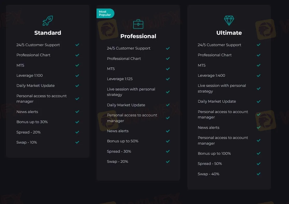Click checkmark beside Standard Leverage 1:100

(77, 76)
